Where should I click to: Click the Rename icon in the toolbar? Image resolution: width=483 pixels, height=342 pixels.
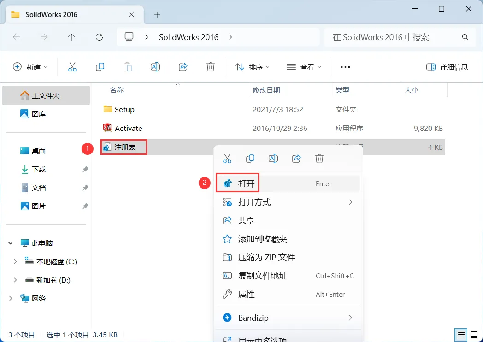click(x=155, y=67)
